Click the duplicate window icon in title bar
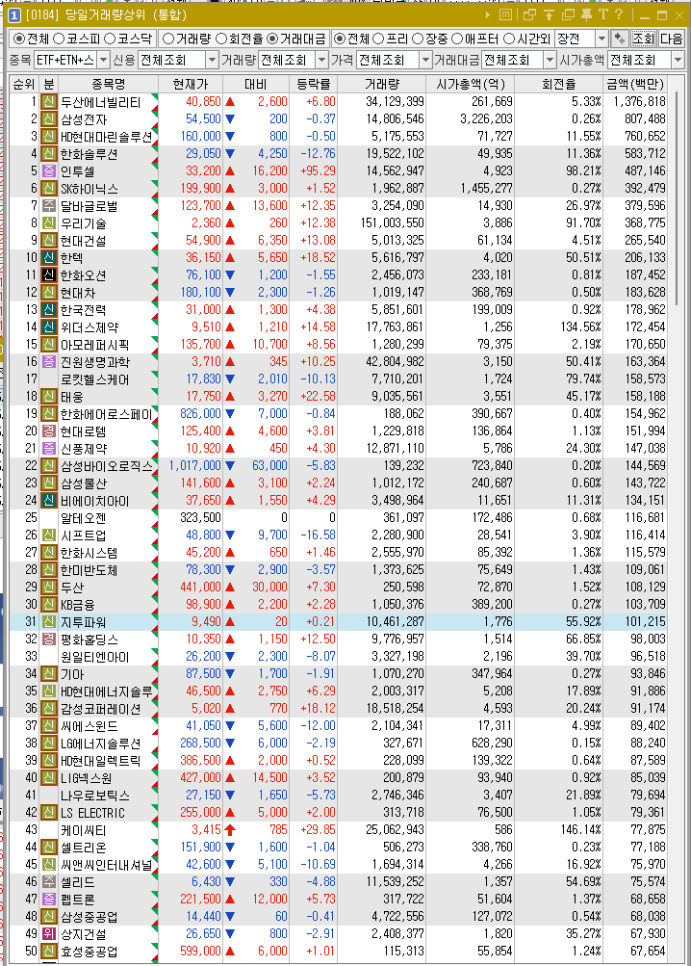 [567, 14]
